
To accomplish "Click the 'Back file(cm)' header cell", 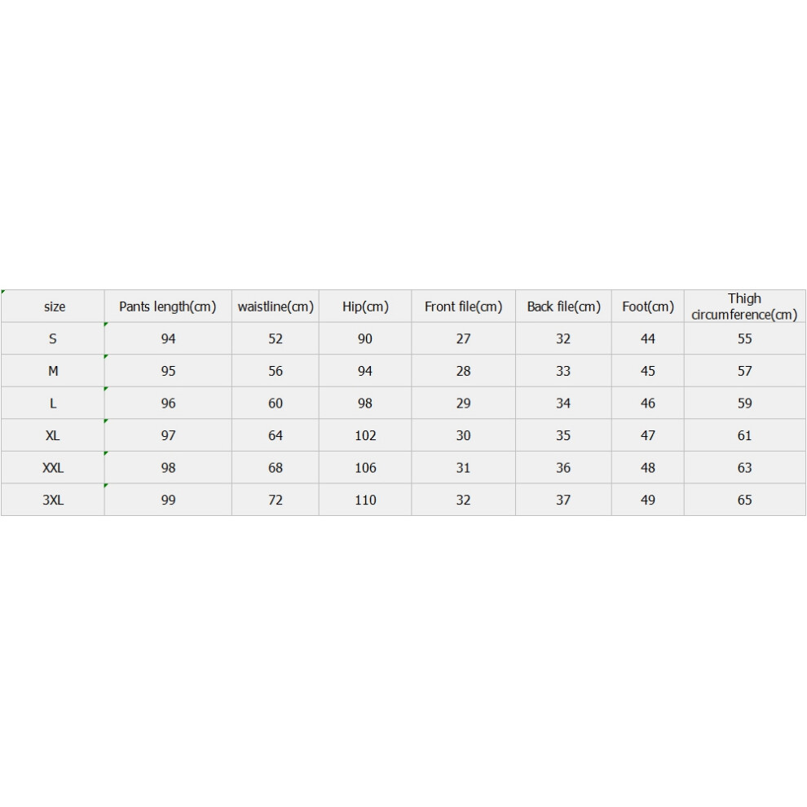I will (563, 306).
